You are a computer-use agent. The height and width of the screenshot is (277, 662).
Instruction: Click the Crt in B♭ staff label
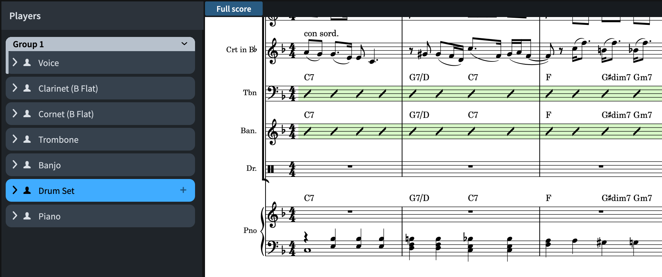(x=241, y=49)
